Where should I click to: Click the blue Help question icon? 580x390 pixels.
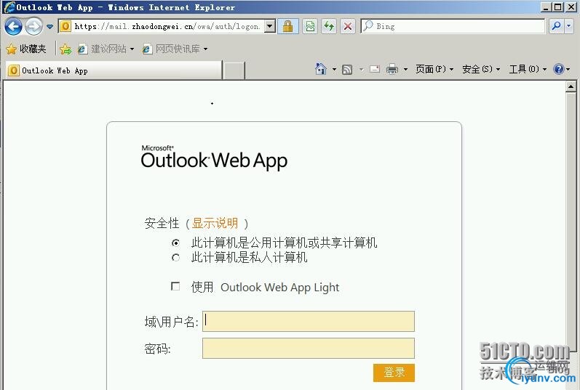559,69
